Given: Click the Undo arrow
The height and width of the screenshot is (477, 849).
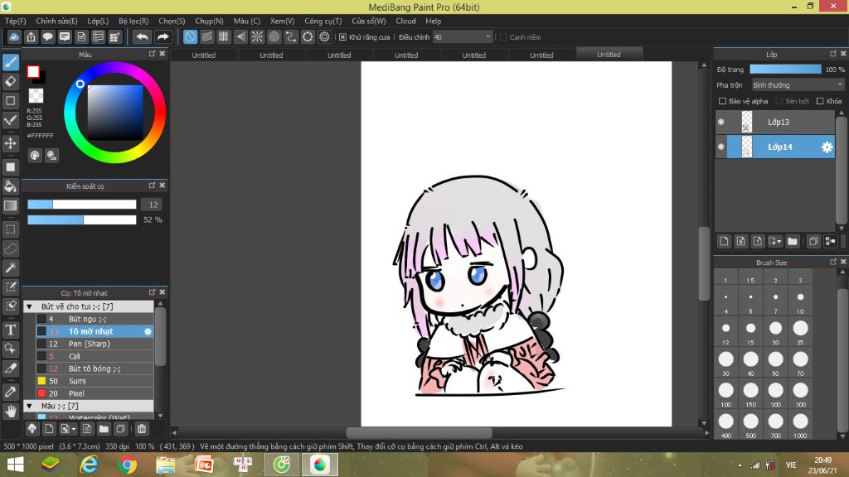Looking at the screenshot, I should coord(143,36).
